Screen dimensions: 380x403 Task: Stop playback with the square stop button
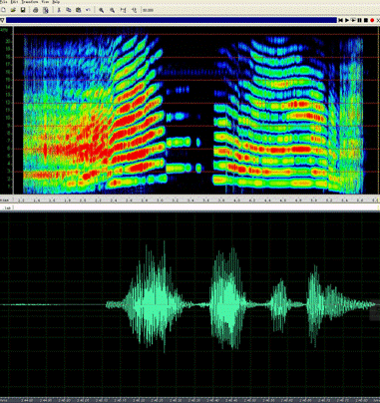[366, 21]
